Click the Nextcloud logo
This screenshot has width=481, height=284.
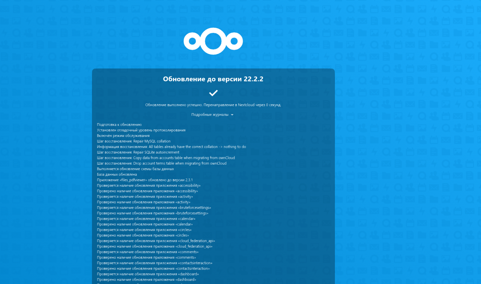click(x=213, y=41)
